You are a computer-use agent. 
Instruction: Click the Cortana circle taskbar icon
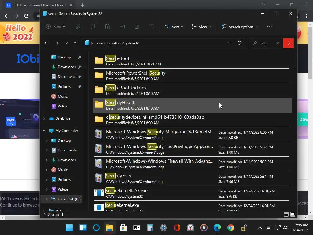(x=96, y=228)
